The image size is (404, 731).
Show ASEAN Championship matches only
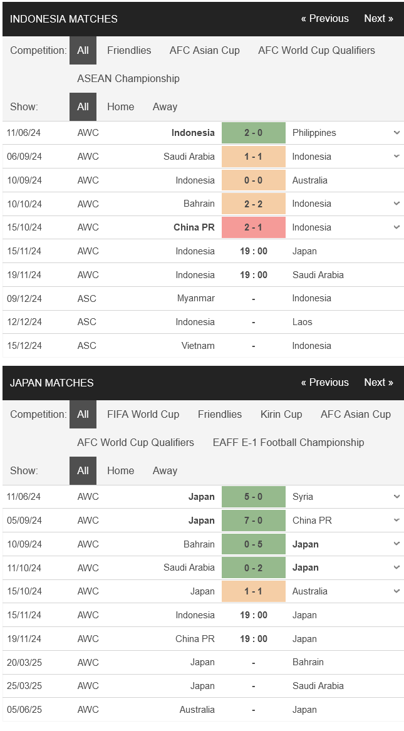(x=128, y=79)
